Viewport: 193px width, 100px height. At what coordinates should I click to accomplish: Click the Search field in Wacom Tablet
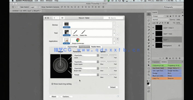pyautogui.click(x=113, y=18)
